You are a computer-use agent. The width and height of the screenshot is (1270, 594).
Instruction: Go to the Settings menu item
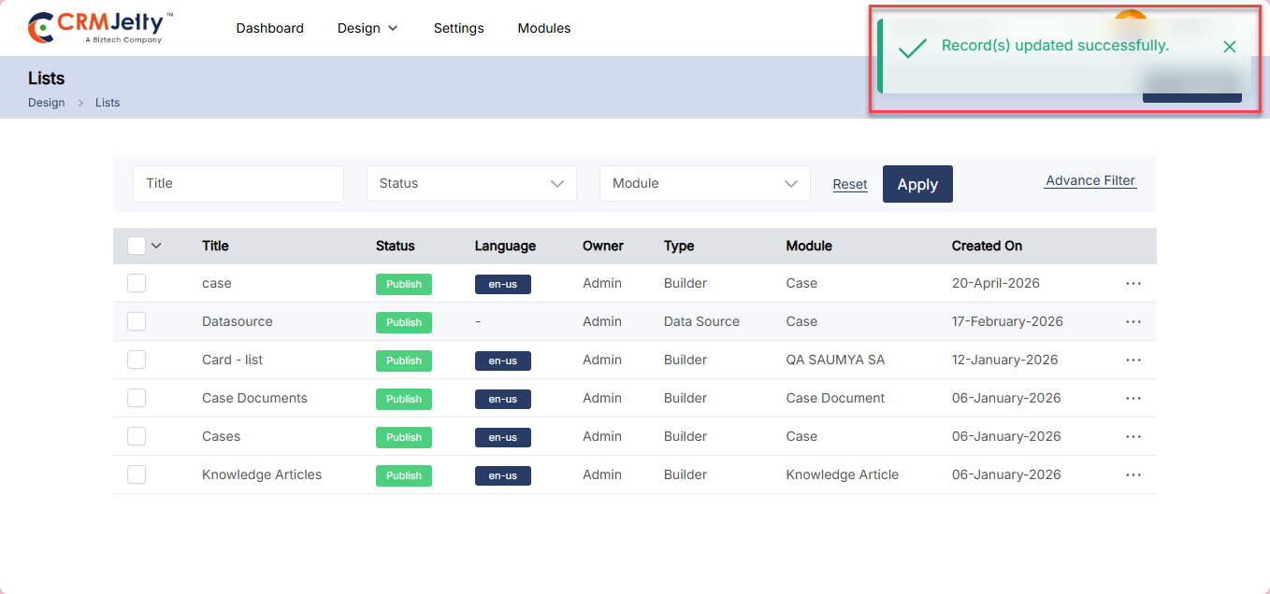click(x=458, y=28)
